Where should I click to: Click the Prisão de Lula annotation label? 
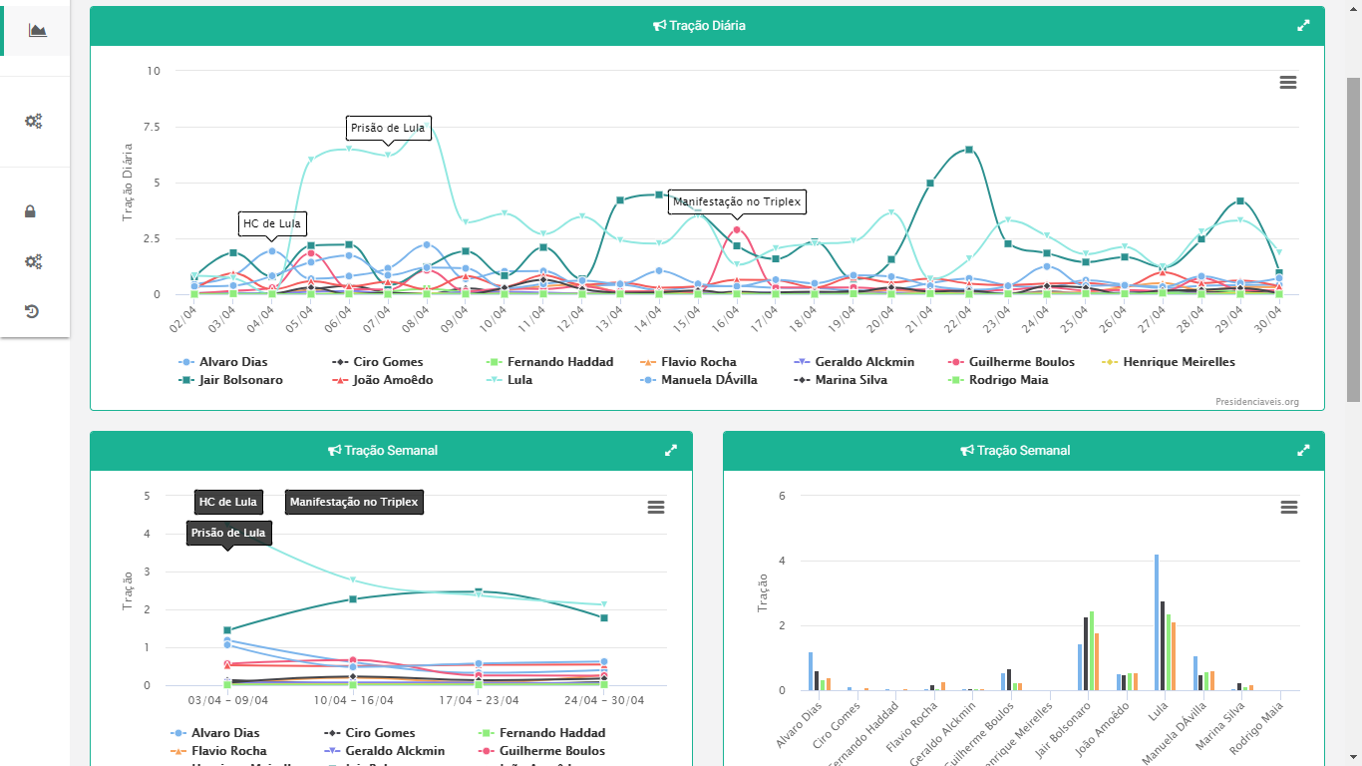pos(388,128)
